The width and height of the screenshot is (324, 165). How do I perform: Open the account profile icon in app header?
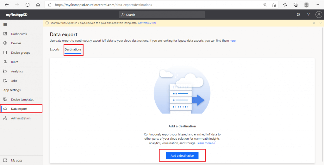319,15
